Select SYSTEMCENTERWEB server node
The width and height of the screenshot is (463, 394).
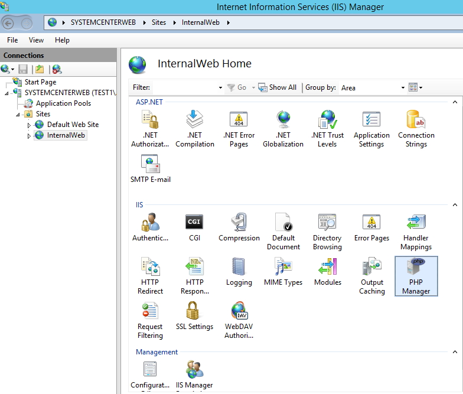(70, 92)
